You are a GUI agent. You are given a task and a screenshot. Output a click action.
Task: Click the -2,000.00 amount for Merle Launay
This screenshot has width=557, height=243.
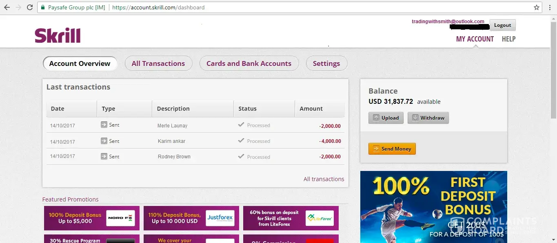pos(330,126)
